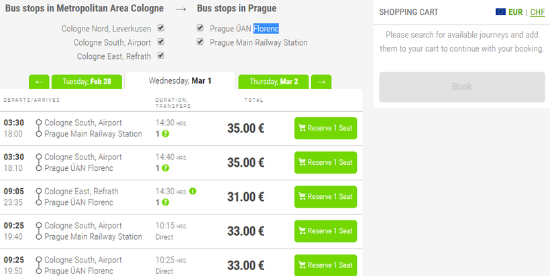The image size is (550, 276).
Task: Click transfer help icon on 23:35 arrival journey
Action: [165, 202]
